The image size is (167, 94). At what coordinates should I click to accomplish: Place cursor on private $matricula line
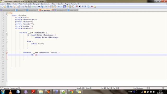[x=26, y=20]
